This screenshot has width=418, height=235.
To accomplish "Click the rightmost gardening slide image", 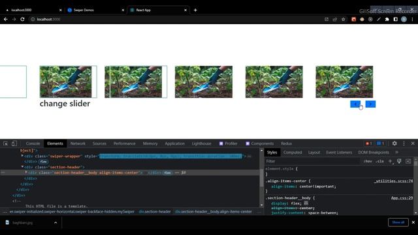I will tap(344, 82).
